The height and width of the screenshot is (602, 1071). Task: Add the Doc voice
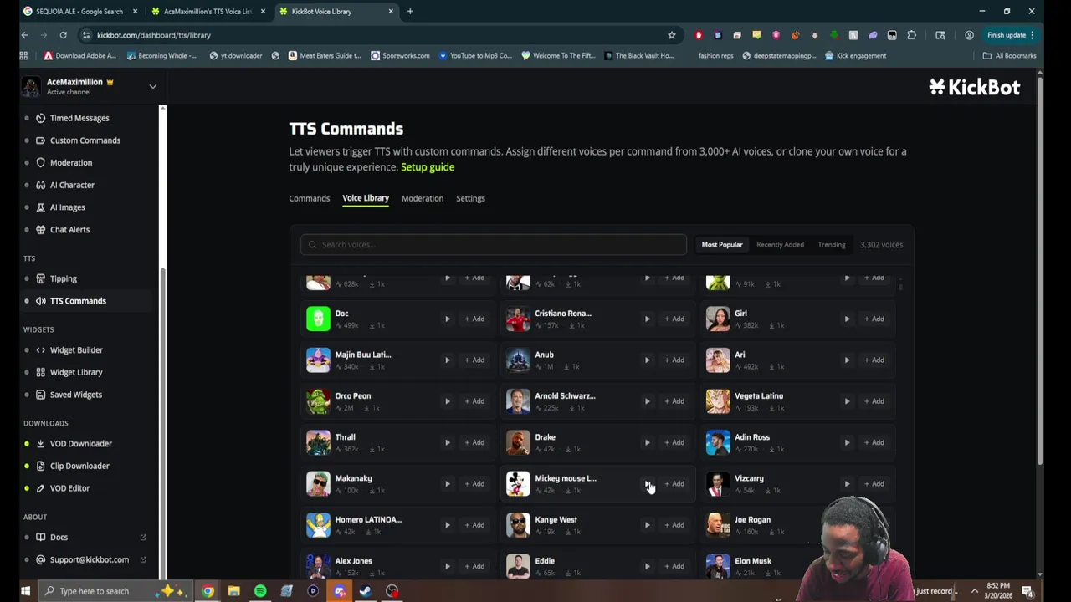474,319
